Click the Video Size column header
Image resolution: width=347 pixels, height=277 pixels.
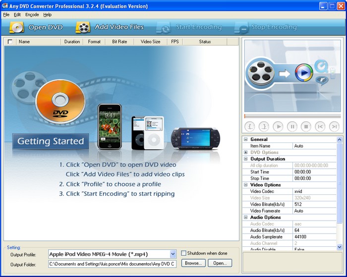[151, 42]
